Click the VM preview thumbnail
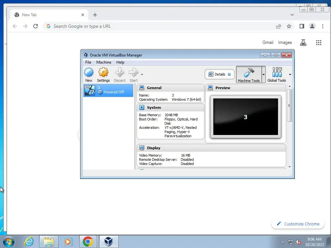 tap(246, 117)
